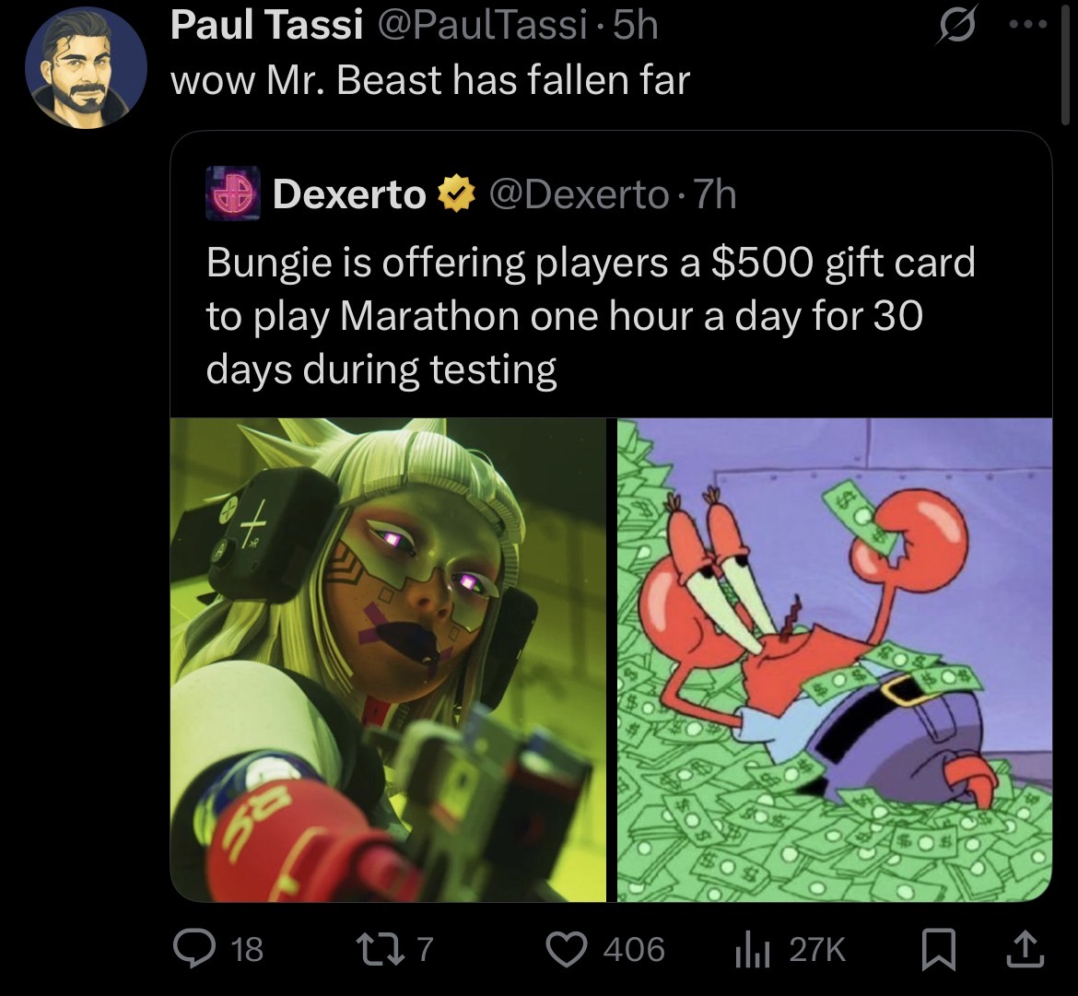Open the reply comment icon
Image resolution: width=1078 pixels, height=996 pixels.
[x=193, y=948]
